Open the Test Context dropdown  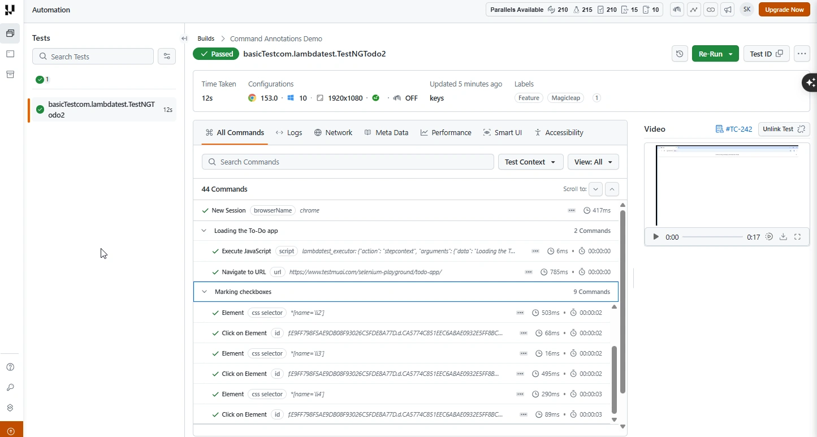(530, 162)
